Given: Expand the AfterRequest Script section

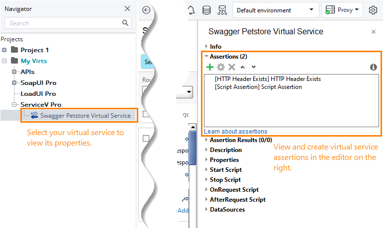Looking at the screenshot, I should 206,199.
